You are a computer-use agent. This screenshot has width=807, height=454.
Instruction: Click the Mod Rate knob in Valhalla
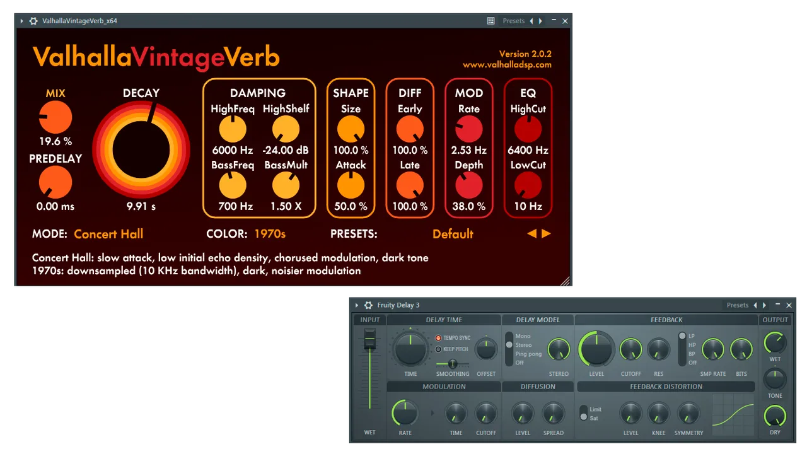point(469,130)
